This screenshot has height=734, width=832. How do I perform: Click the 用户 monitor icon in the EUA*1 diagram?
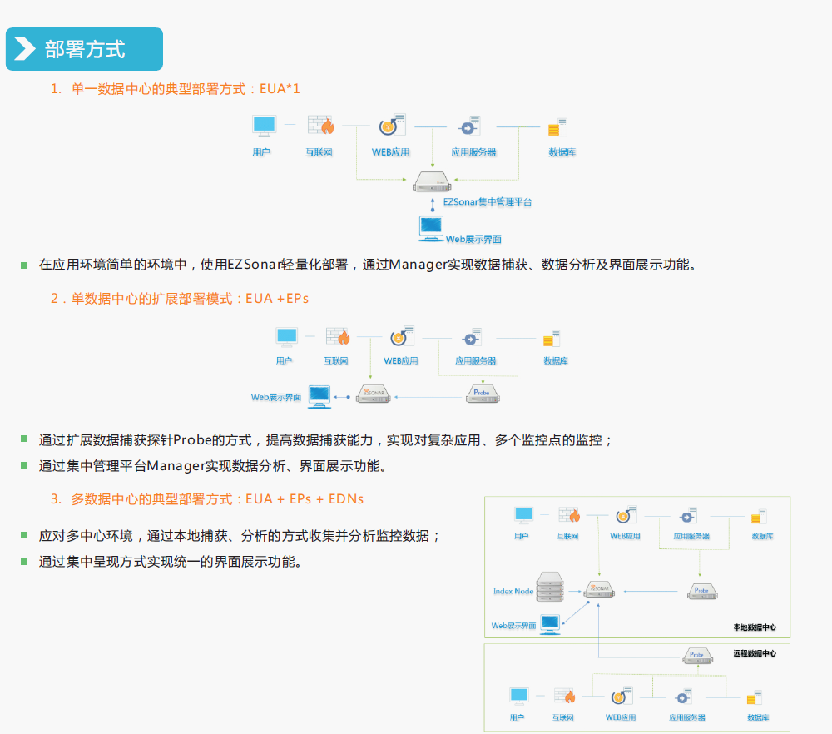click(264, 126)
